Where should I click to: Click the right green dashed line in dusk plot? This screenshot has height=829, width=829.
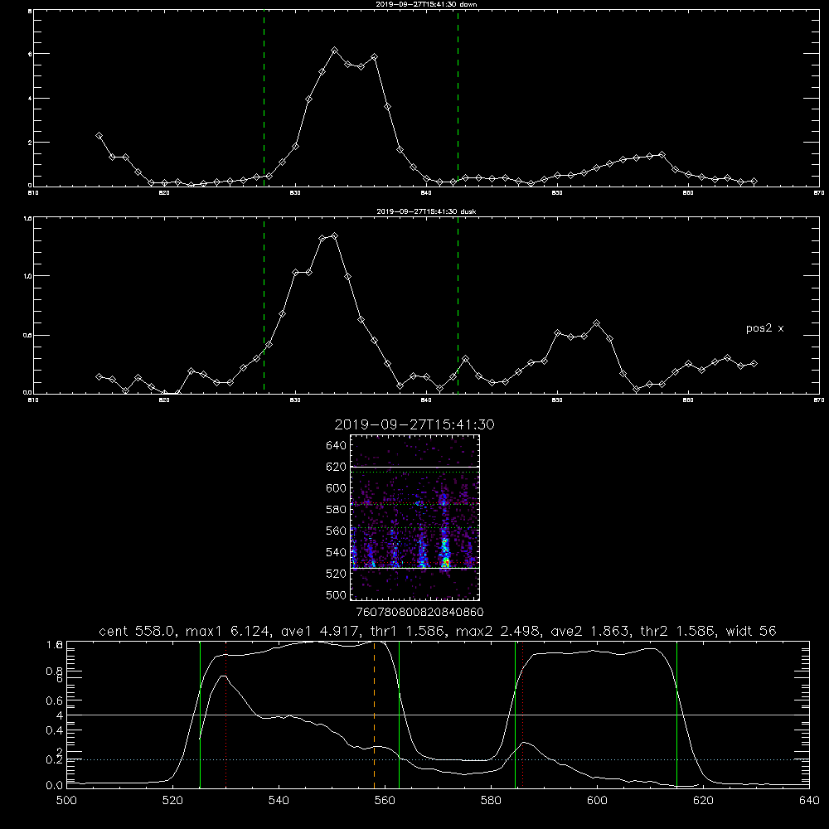coord(458,305)
